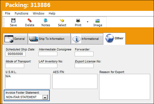
Task: Click the LAF Inventory No field
Action: click(x=48, y=66)
